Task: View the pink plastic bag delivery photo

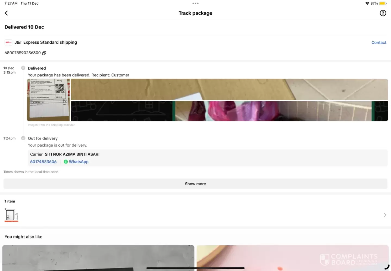Action: [x=229, y=111]
